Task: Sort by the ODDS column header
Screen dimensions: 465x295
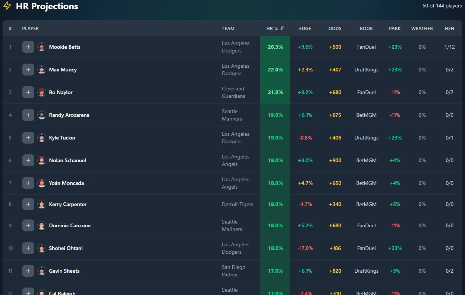Action: pos(335,28)
